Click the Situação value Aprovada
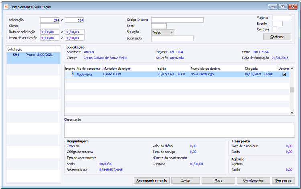This screenshot has height=189, width=301. click(x=177, y=58)
